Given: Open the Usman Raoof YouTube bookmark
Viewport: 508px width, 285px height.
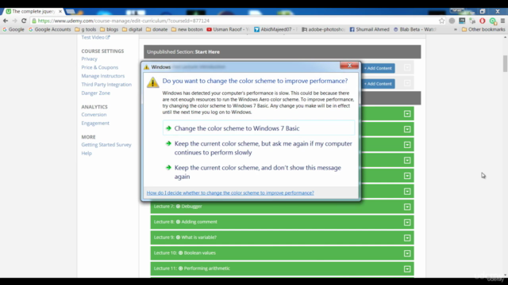Looking at the screenshot, I should coord(228,29).
